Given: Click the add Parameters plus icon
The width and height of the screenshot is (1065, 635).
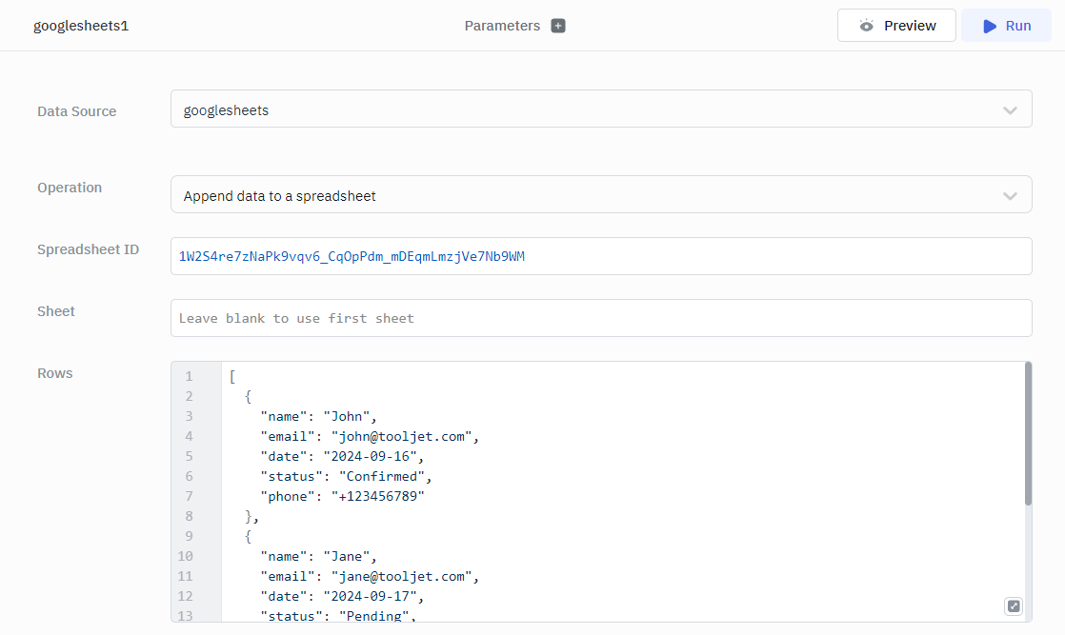Looking at the screenshot, I should (558, 26).
